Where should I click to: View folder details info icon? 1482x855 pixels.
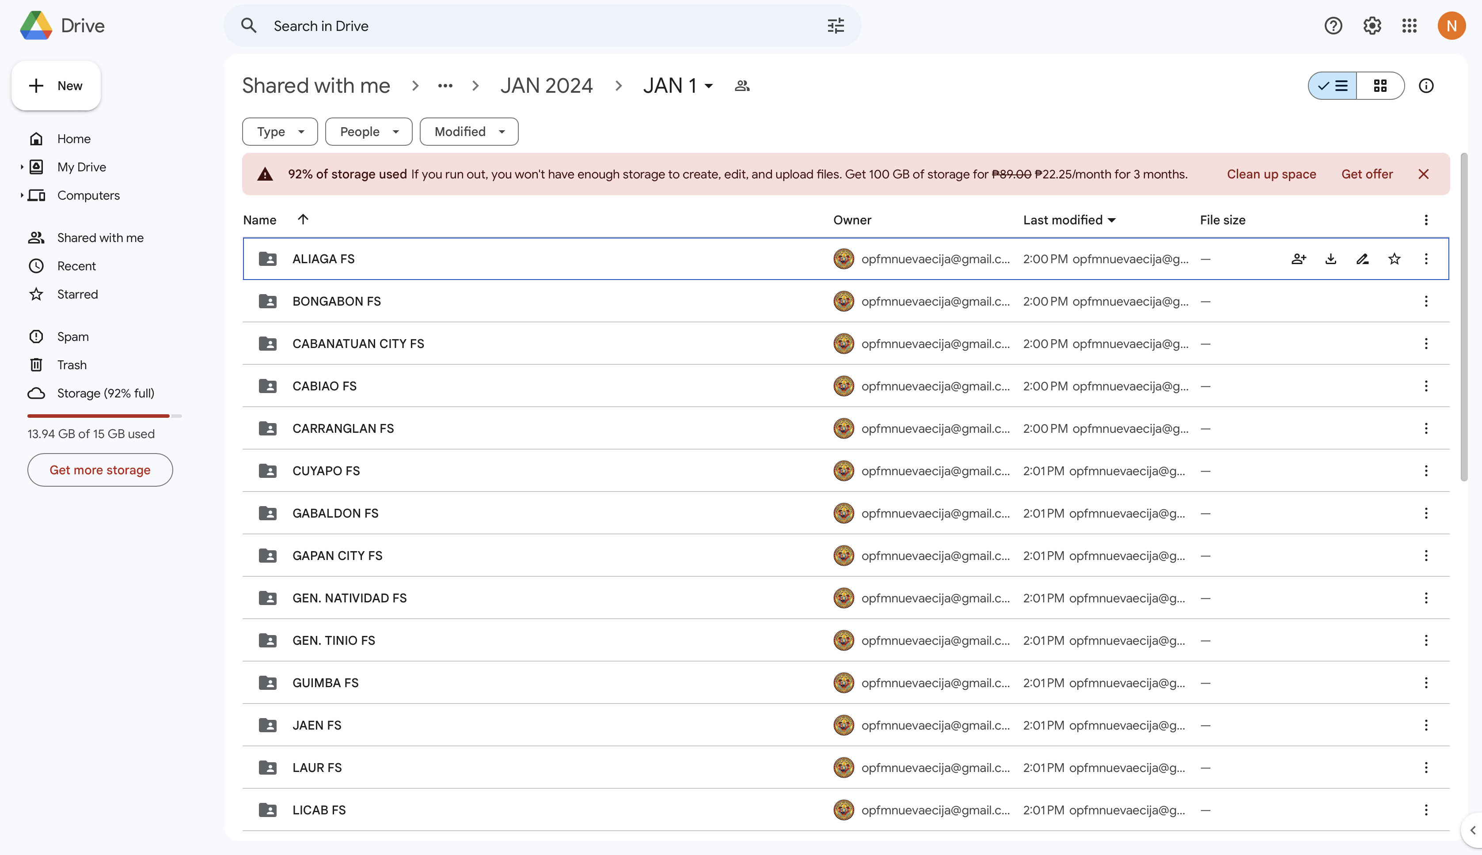pos(1425,86)
